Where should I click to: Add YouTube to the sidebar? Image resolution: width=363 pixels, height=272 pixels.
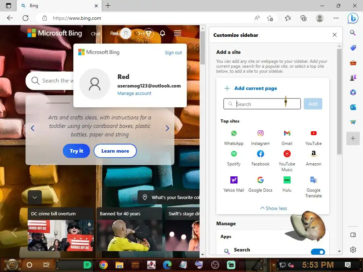click(313, 138)
